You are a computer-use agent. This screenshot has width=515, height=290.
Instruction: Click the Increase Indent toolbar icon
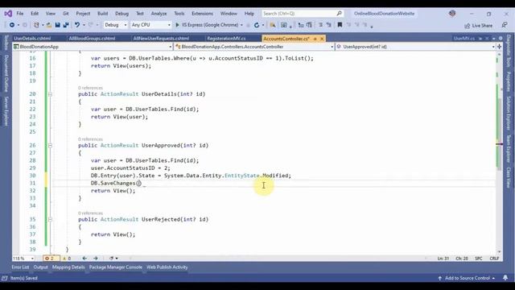[x=309, y=25]
